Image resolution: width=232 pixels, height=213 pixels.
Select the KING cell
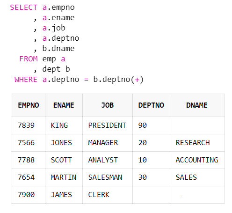point(64,125)
